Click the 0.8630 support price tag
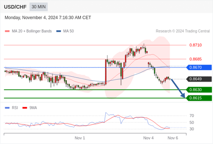 [199, 90]
